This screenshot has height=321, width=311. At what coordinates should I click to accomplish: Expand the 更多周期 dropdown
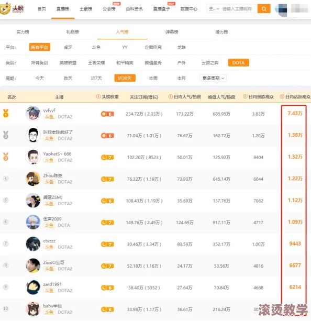coord(213,78)
